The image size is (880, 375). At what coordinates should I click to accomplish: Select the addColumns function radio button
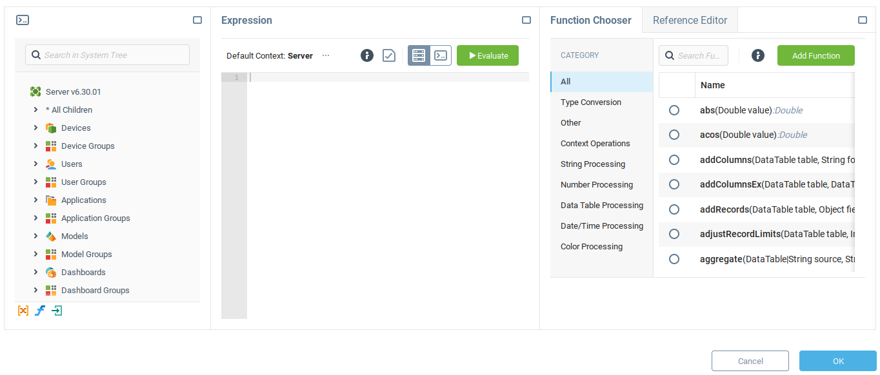(674, 160)
